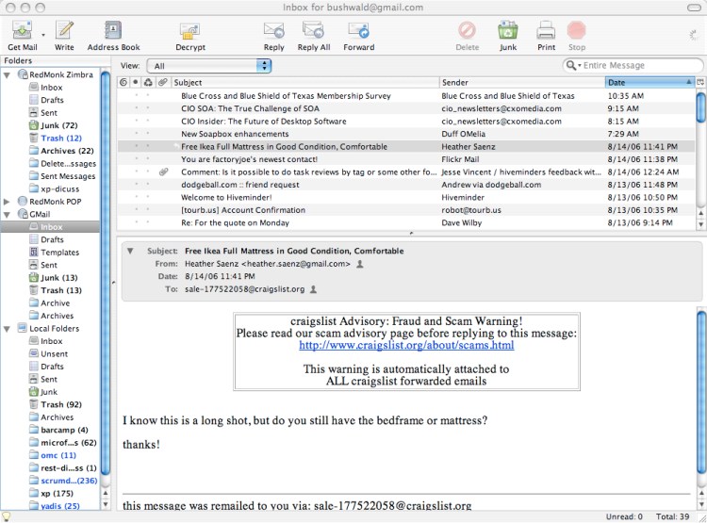Open the Write new message icon
This screenshot has width=707, height=523.
[x=64, y=31]
